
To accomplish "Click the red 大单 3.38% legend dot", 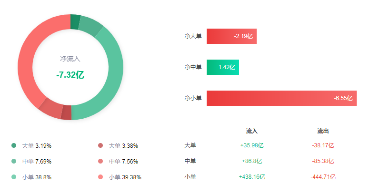I will pos(100,145).
